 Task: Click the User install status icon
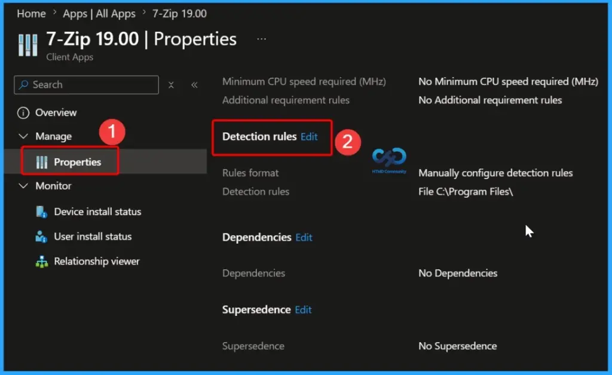(x=41, y=236)
